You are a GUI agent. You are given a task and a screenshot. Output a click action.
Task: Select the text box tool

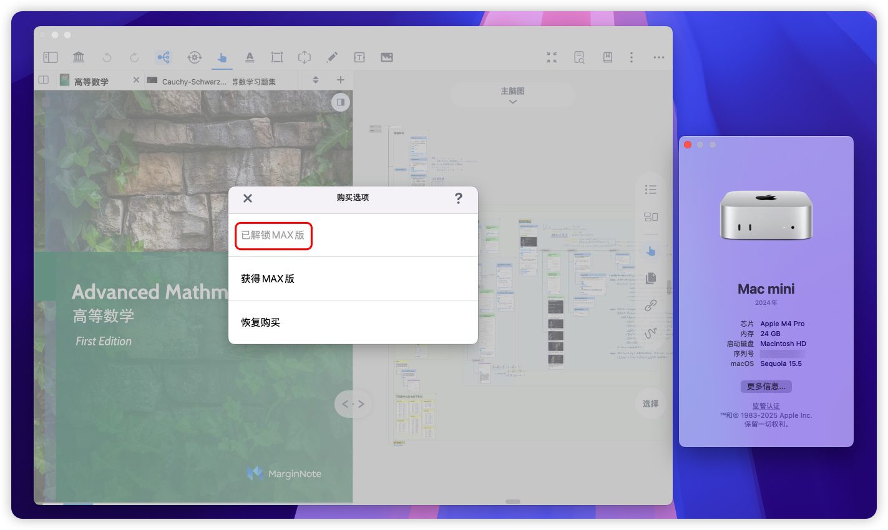[x=359, y=57]
